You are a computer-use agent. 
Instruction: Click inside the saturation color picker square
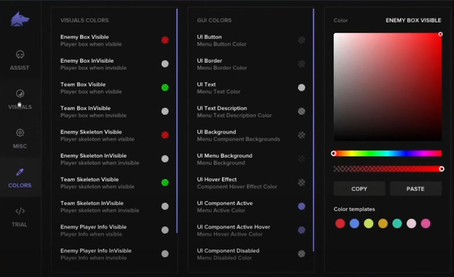387,87
